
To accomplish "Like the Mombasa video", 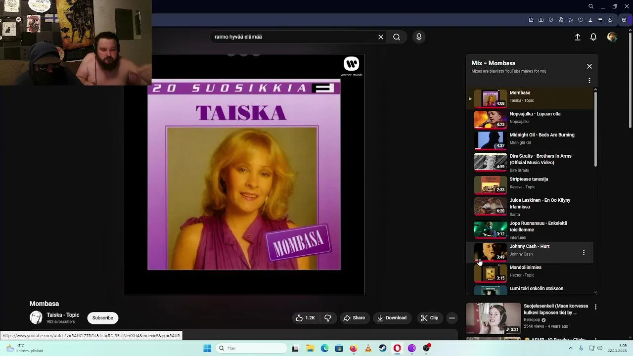I will click(x=305, y=318).
